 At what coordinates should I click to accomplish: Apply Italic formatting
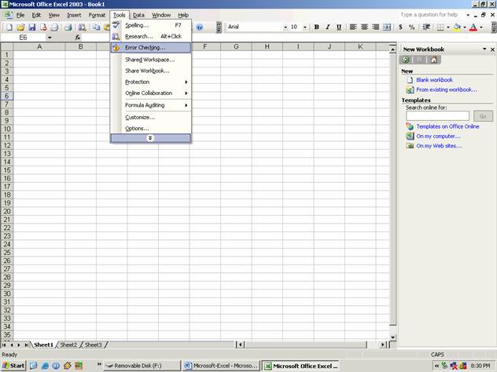[328, 27]
